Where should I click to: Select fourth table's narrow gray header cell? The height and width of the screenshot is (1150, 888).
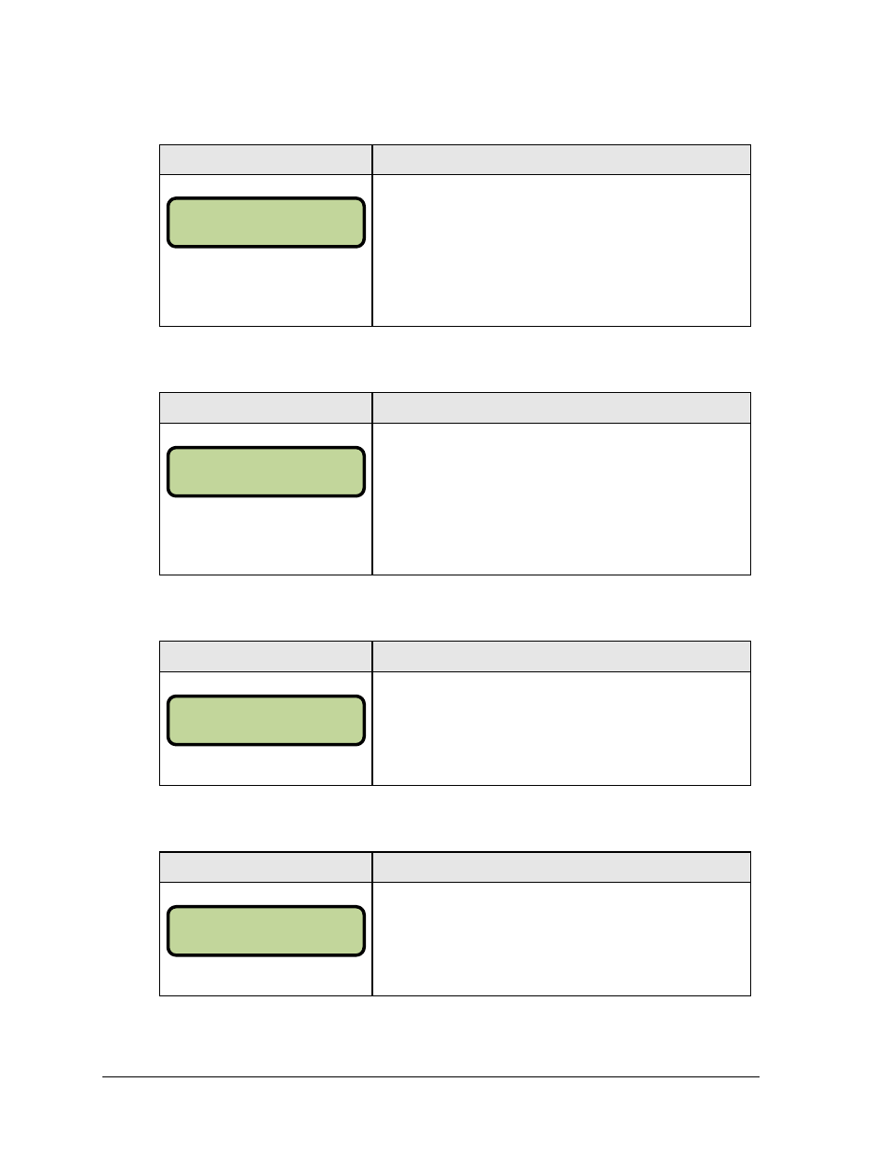pos(266,867)
